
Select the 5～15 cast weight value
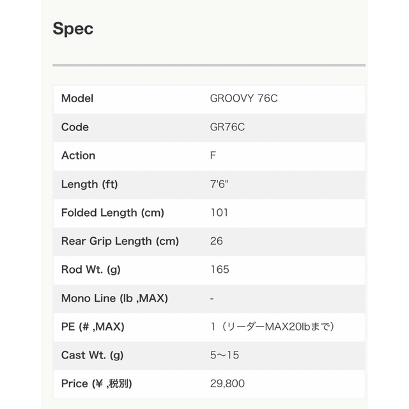[x=224, y=355]
